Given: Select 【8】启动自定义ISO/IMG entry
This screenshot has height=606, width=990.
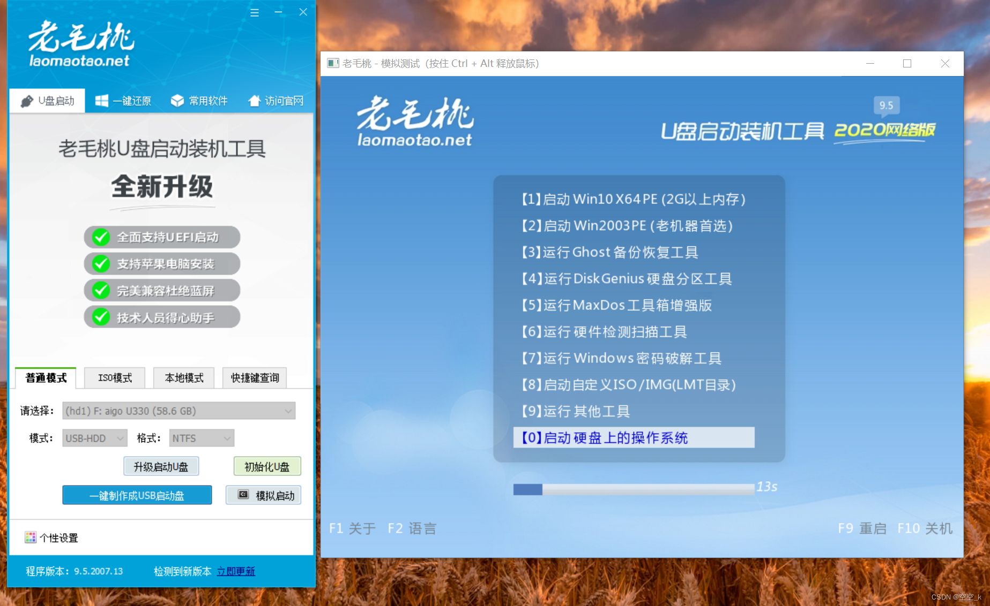Looking at the screenshot, I should pyautogui.click(x=634, y=384).
